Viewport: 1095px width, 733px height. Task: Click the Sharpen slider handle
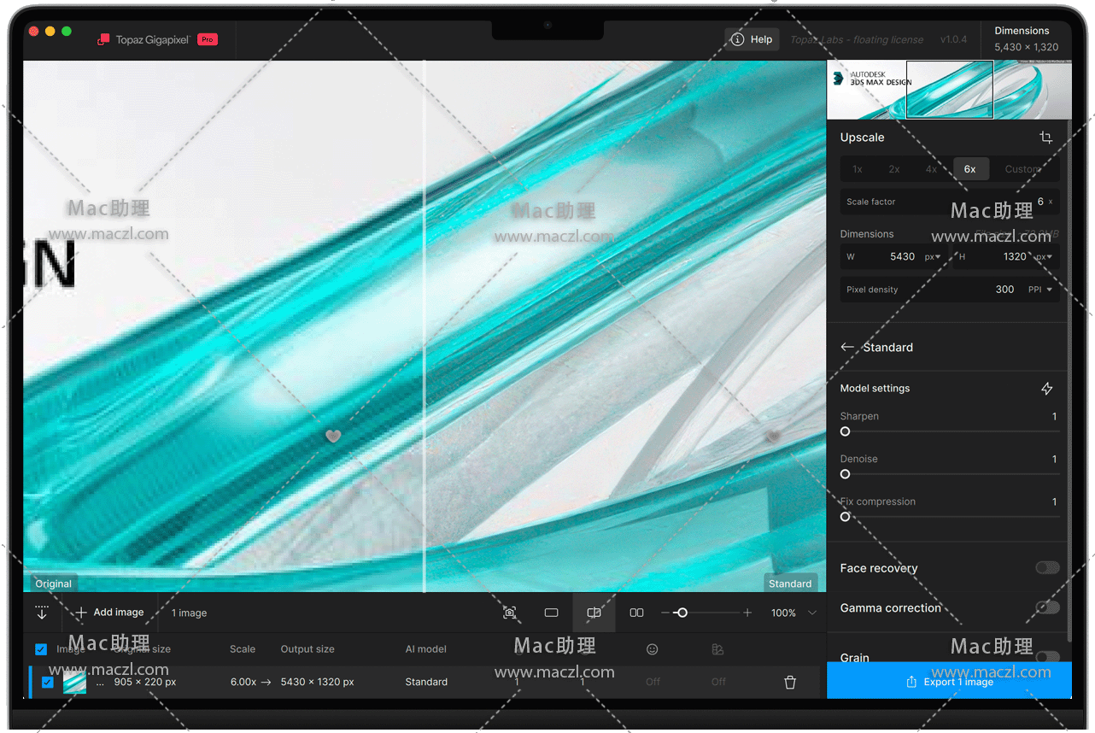point(845,431)
